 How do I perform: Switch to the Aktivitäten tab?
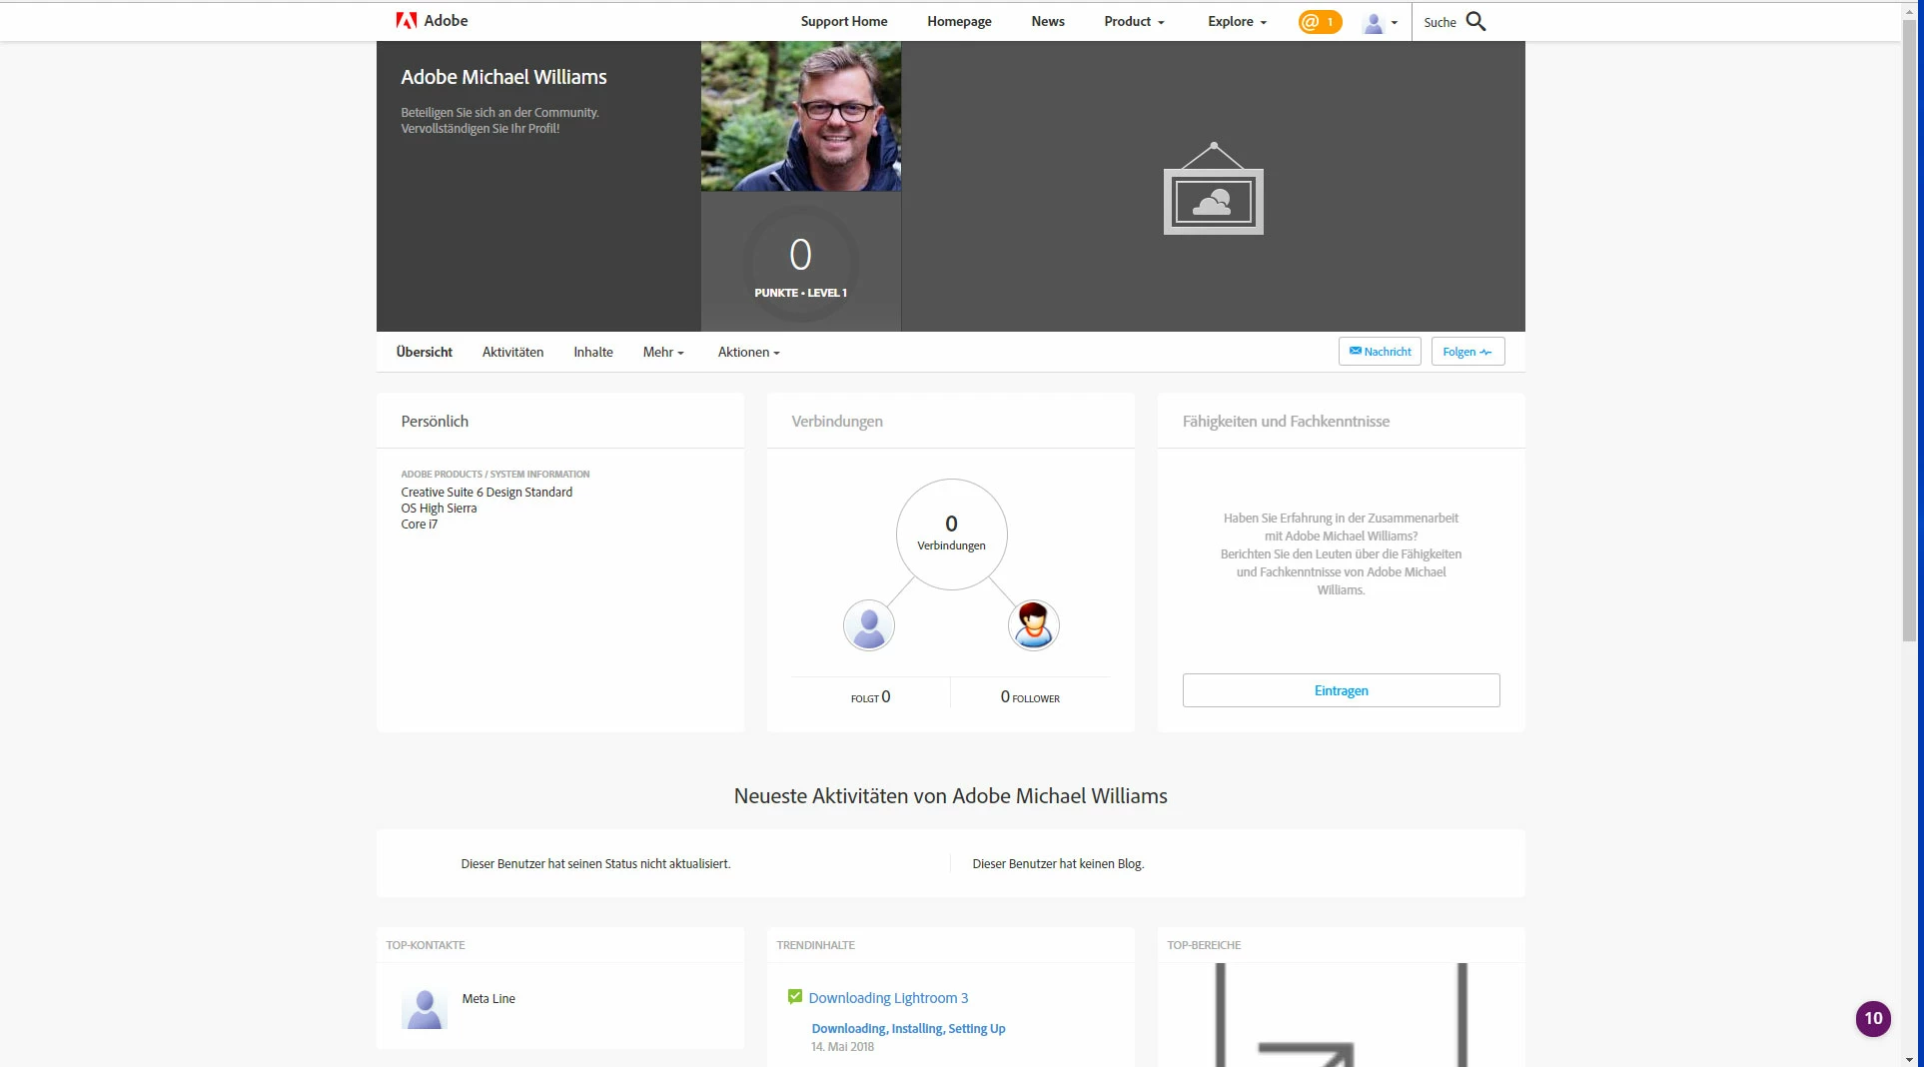(x=512, y=352)
